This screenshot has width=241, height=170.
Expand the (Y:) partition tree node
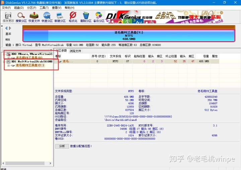[x=9, y=65]
